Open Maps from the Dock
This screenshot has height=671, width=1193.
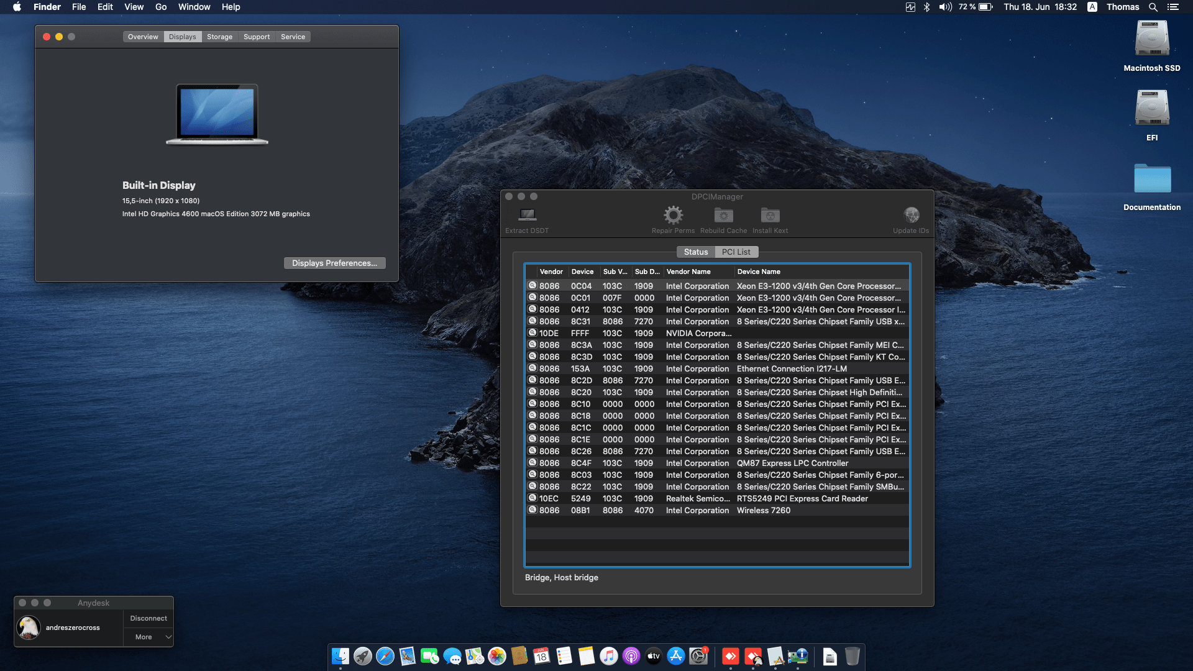point(475,656)
